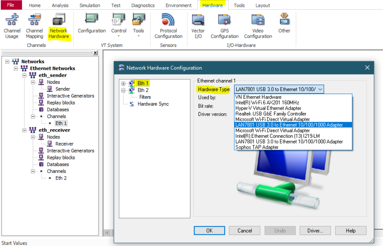Click the Hardware Sync icon
Screen dimensions: 383x246
[x=132, y=104]
